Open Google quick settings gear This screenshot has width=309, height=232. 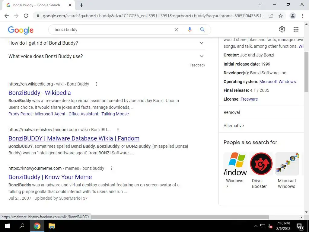282,29
